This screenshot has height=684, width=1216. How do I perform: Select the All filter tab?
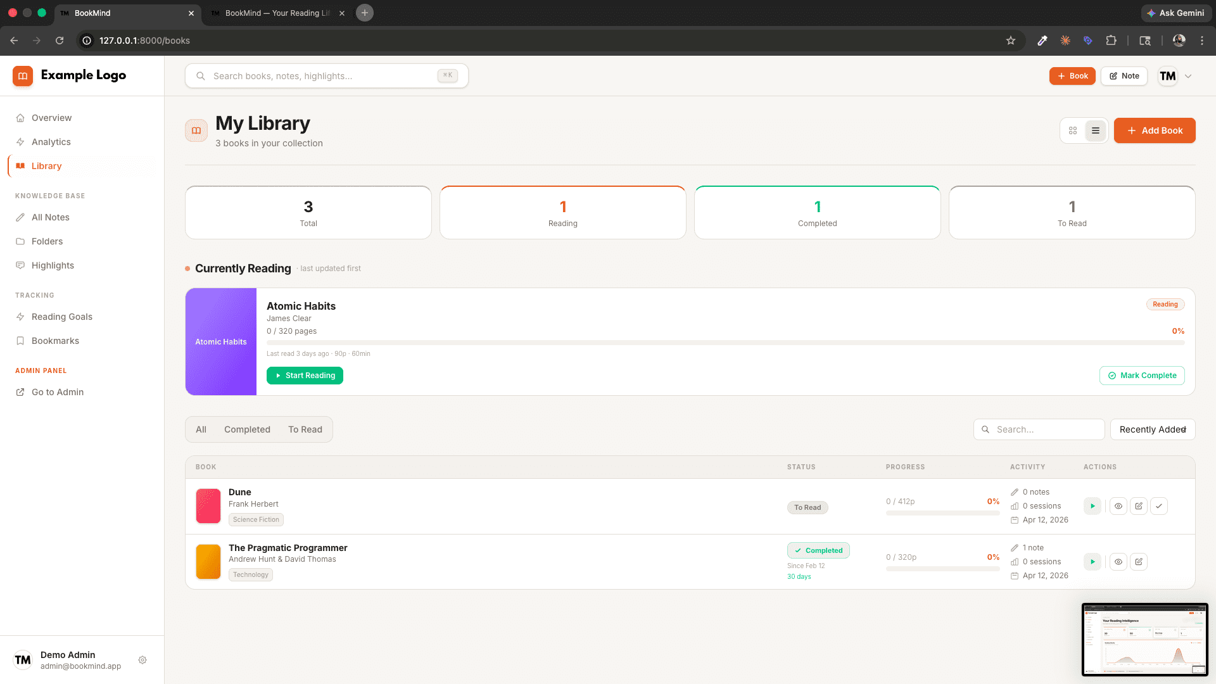point(201,429)
